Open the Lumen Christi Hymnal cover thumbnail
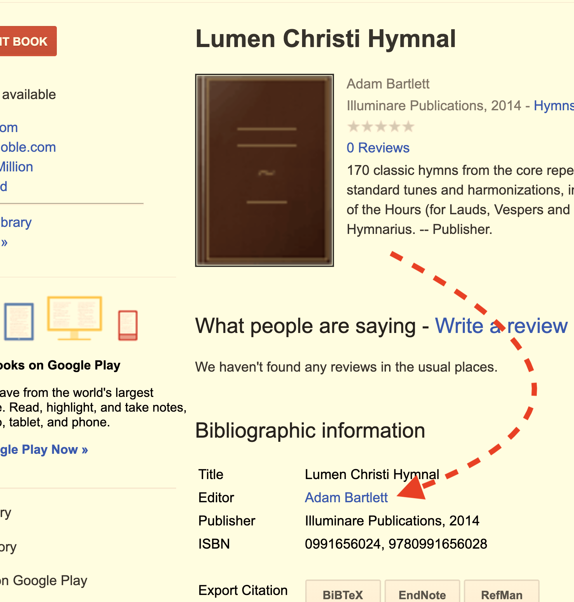Viewport: 574px width, 602px height. pyautogui.click(x=265, y=170)
